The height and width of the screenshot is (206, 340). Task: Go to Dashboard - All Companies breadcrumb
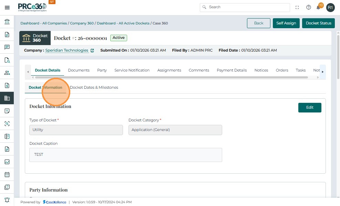44,23
